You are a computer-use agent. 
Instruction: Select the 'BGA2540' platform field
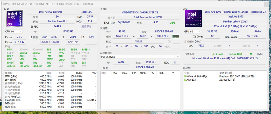[68, 32]
